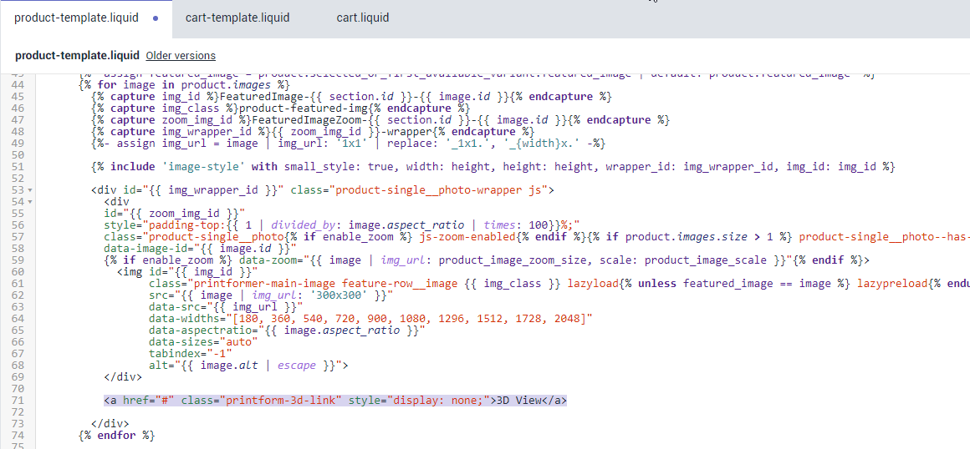This screenshot has height=449, width=970.
Task: Select the product-template.liquid tab
Action: coord(77,18)
